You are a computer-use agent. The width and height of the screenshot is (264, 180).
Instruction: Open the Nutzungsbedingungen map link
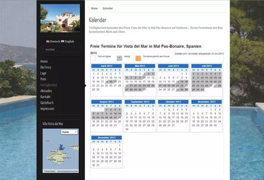(x=68, y=171)
